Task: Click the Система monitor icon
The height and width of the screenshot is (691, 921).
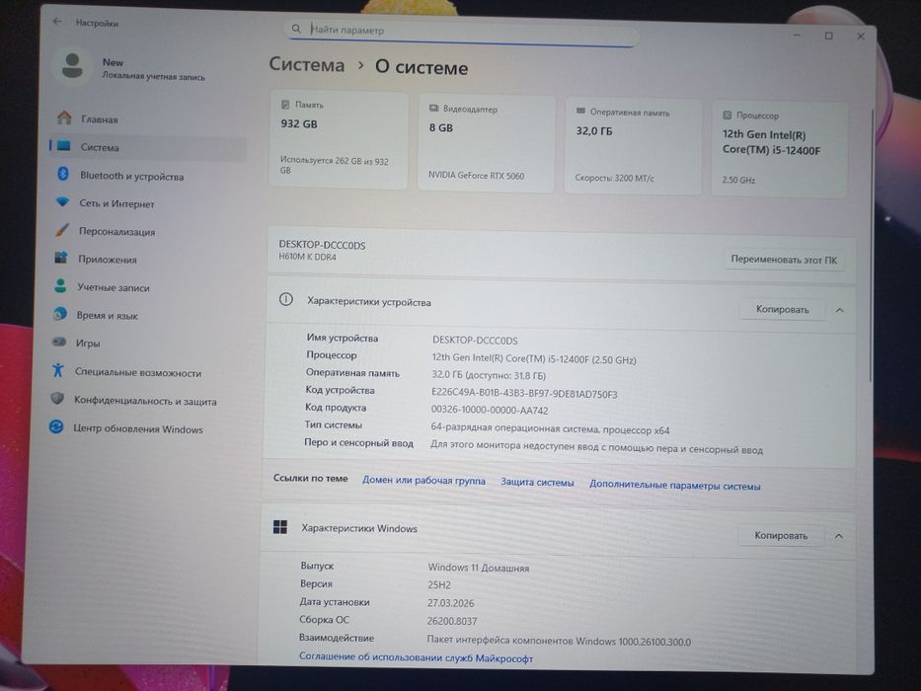Action: pyautogui.click(x=64, y=146)
